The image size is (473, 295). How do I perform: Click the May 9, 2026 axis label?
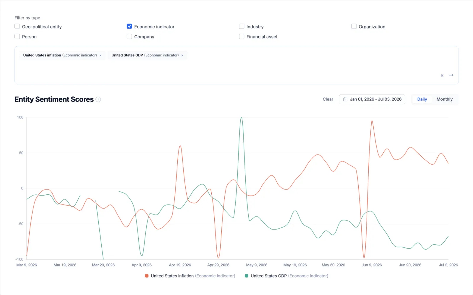click(257, 265)
